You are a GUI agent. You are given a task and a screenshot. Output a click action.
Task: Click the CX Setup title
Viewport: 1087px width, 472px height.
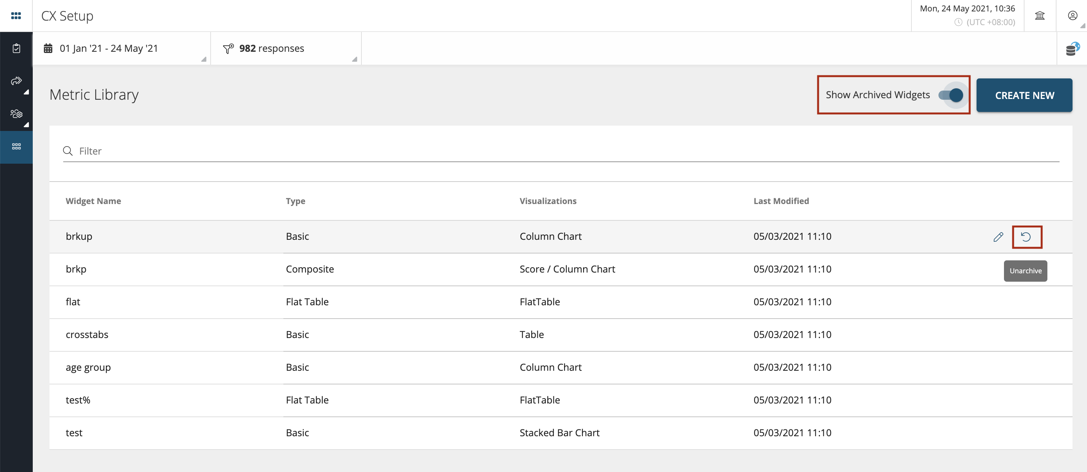click(x=67, y=16)
